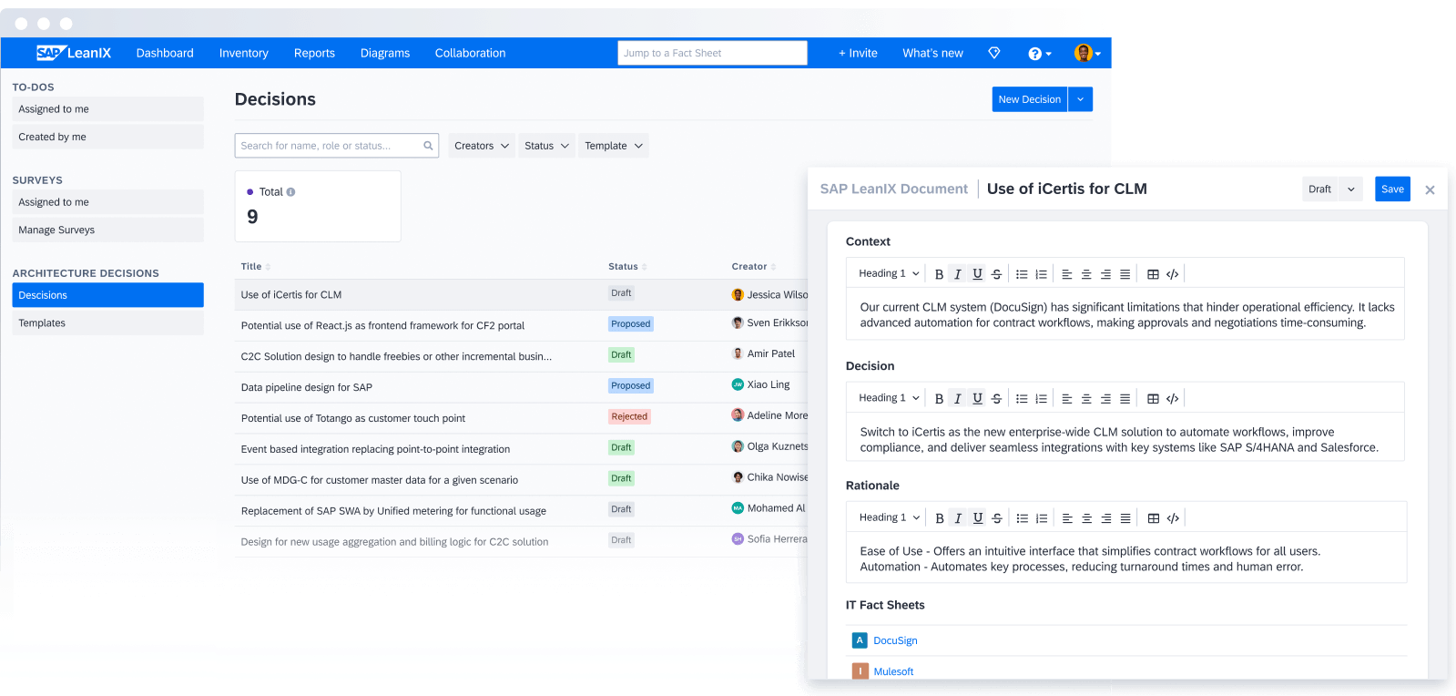The height and width of the screenshot is (696, 1456).
Task: Open code view in Context editor
Action: [1173, 274]
